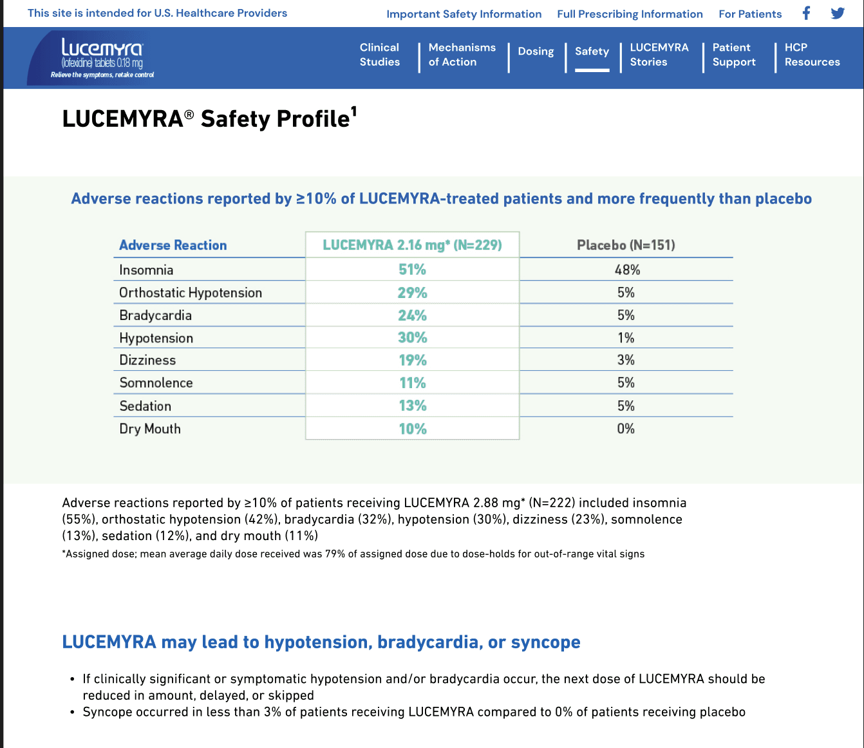
Task: Click the Adverse Reaction column header
Action: click(173, 245)
